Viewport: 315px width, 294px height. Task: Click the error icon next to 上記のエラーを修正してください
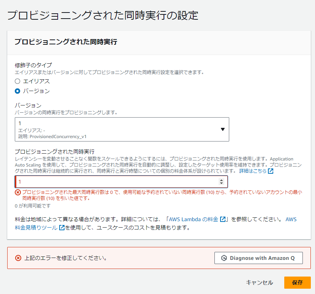[x=18, y=258]
